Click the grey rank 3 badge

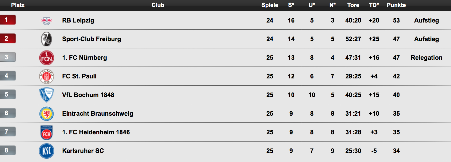pos(8,57)
